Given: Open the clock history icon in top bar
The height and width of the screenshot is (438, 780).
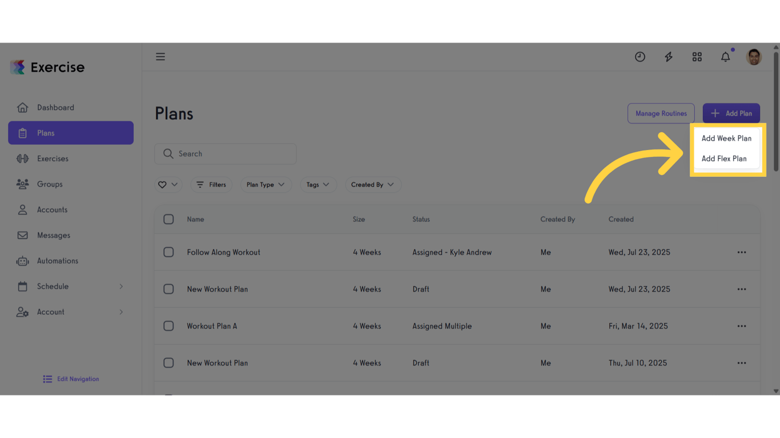Looking at the screenshot, I should tap(640, 56).
